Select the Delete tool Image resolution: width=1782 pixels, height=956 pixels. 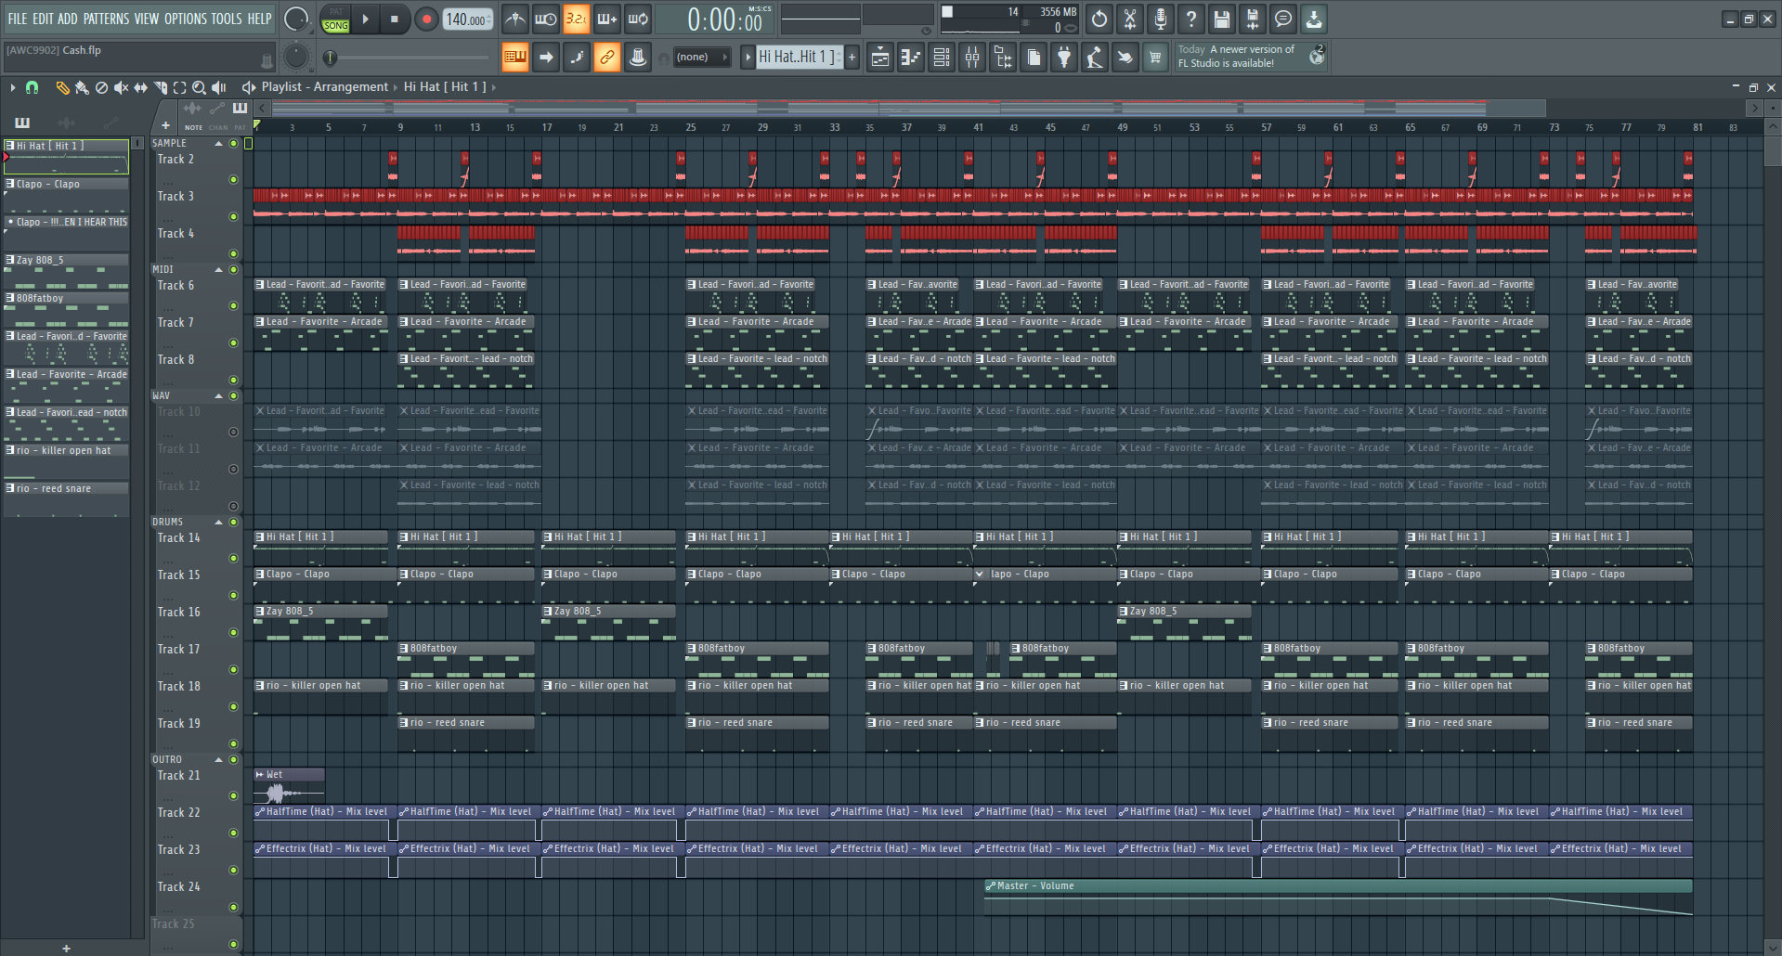point(101,87)
